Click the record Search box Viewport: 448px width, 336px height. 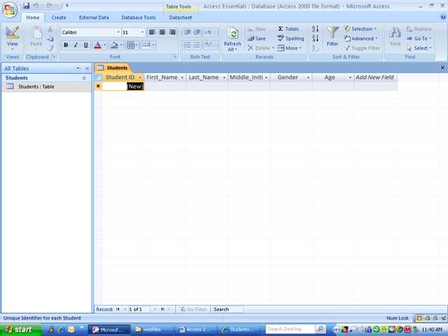click(228, 310)
